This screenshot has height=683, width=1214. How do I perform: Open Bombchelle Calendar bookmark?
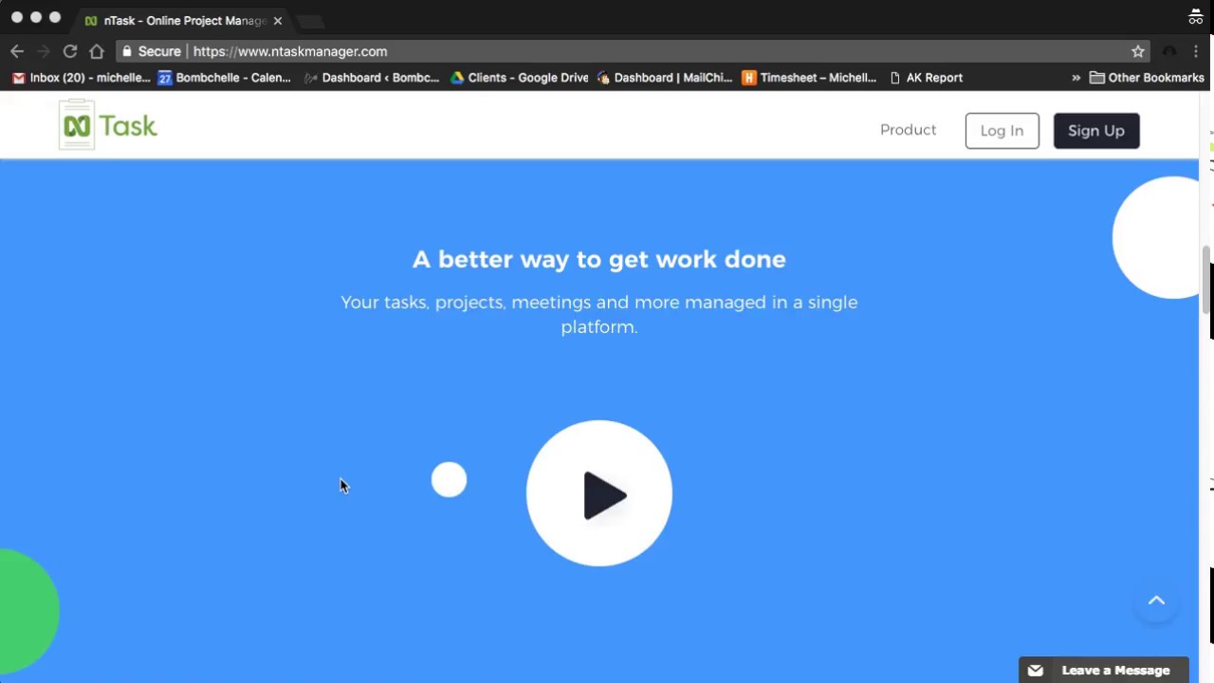(225, 78)
